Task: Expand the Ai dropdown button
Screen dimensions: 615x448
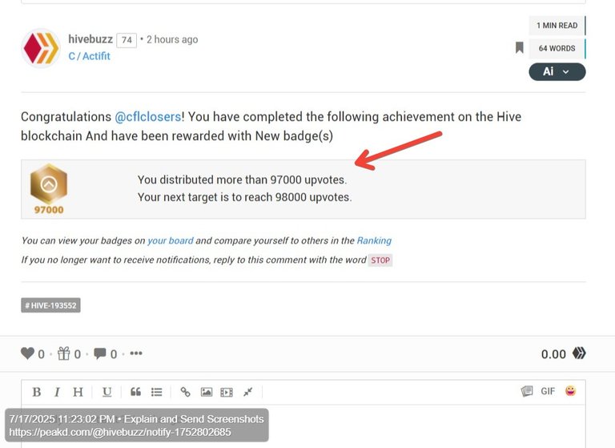Action: (557, 72)
